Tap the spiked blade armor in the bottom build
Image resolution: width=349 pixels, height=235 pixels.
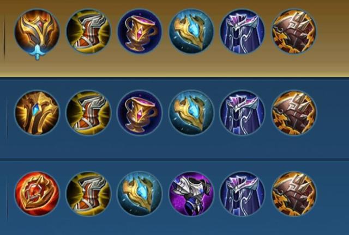tap(294, 194)
